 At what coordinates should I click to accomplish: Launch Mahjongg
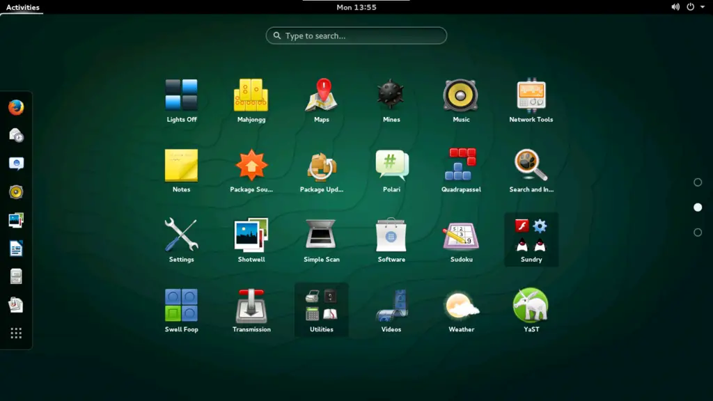coord(251,101)
